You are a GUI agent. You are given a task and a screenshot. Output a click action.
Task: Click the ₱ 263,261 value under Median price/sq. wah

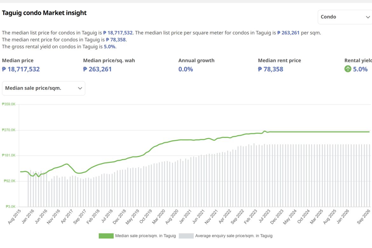click(97, 69)
